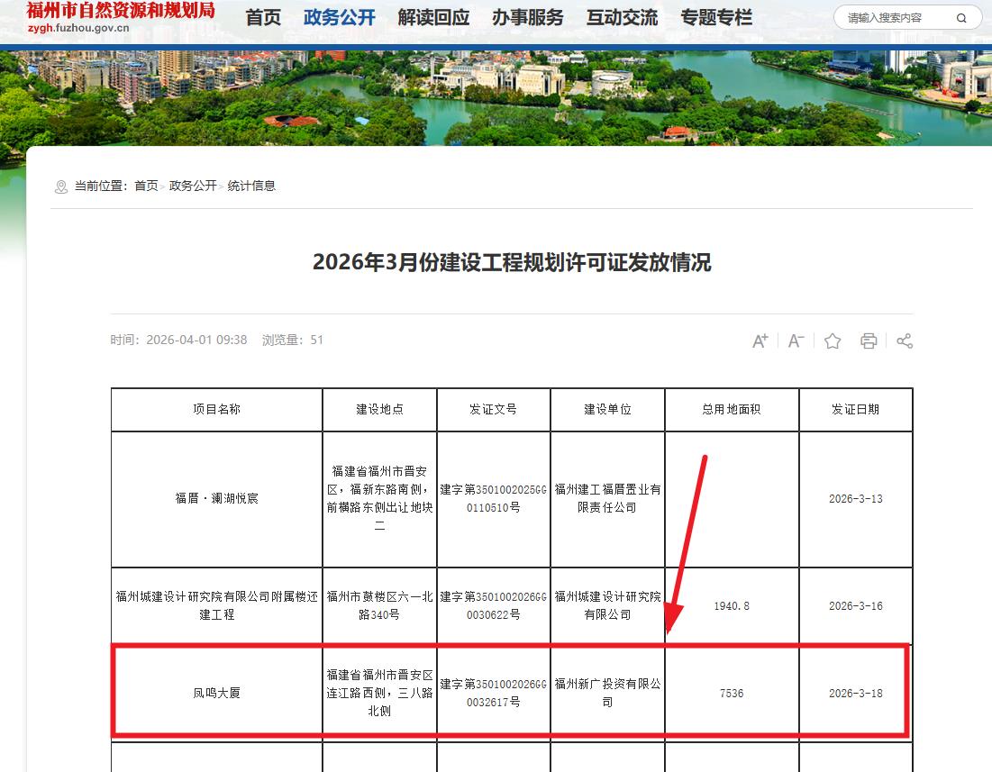Open the 办事服务 menu item

[528, 18]
